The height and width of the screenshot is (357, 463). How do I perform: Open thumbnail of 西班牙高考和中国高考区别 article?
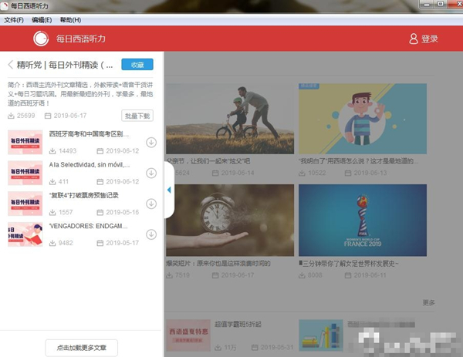pyautogui.click(x=25, y=143)
